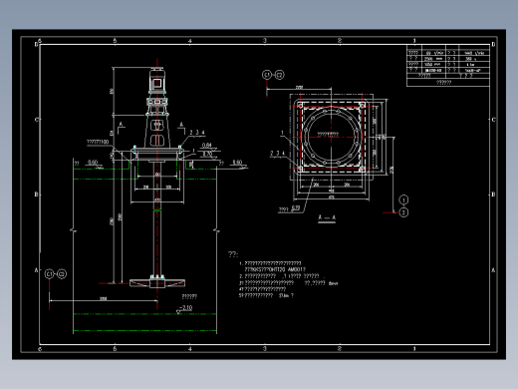Select the C2 bubble above the plan view
The width and height of the screenshot is (518, 389).
click(280, 75)
